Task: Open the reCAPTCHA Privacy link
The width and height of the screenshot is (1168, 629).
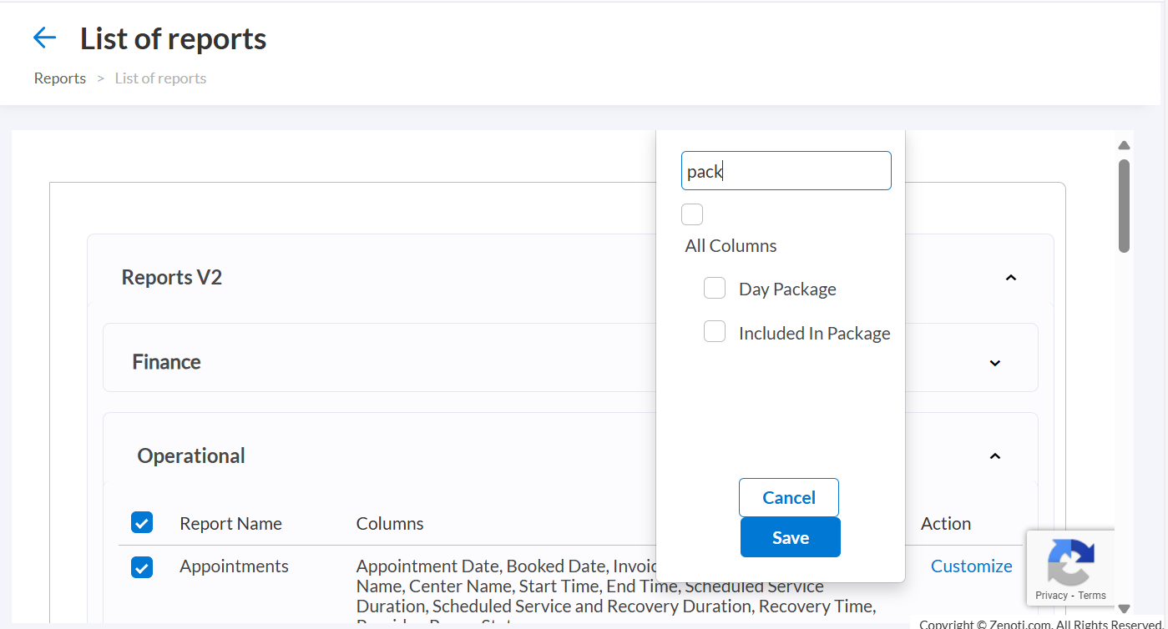Action: pos(1052,596)
